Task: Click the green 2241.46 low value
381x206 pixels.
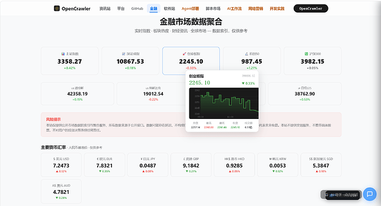Action: (222, 127)
